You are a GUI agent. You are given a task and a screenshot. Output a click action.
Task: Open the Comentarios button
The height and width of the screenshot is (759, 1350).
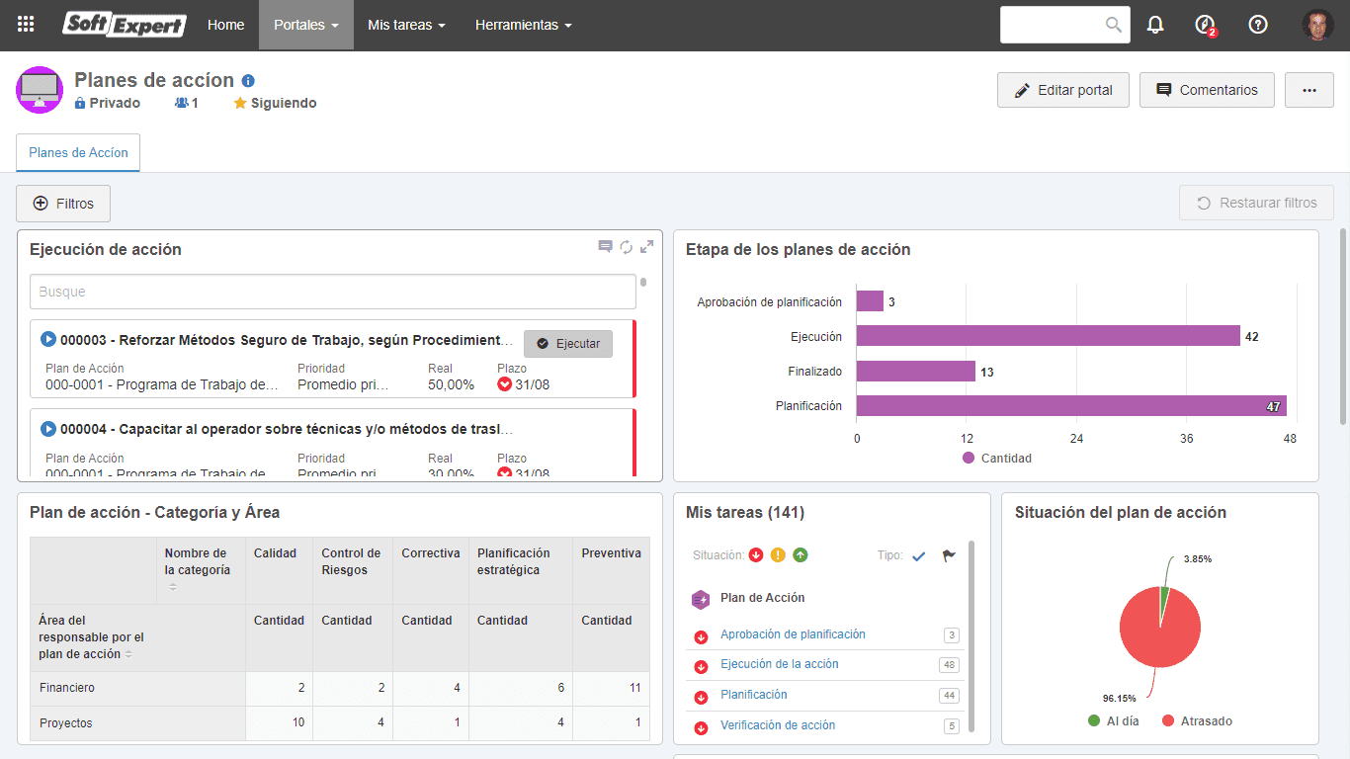click(x=1207, y=90)
